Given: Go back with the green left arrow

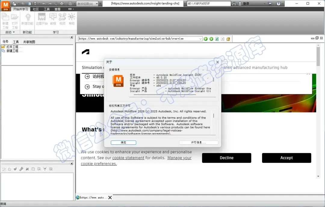Looking at the screenshot, I should click(206, 39).
